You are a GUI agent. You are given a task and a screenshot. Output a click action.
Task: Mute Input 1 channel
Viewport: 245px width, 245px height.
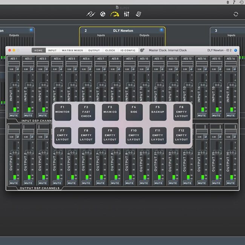tap(14, 115)
